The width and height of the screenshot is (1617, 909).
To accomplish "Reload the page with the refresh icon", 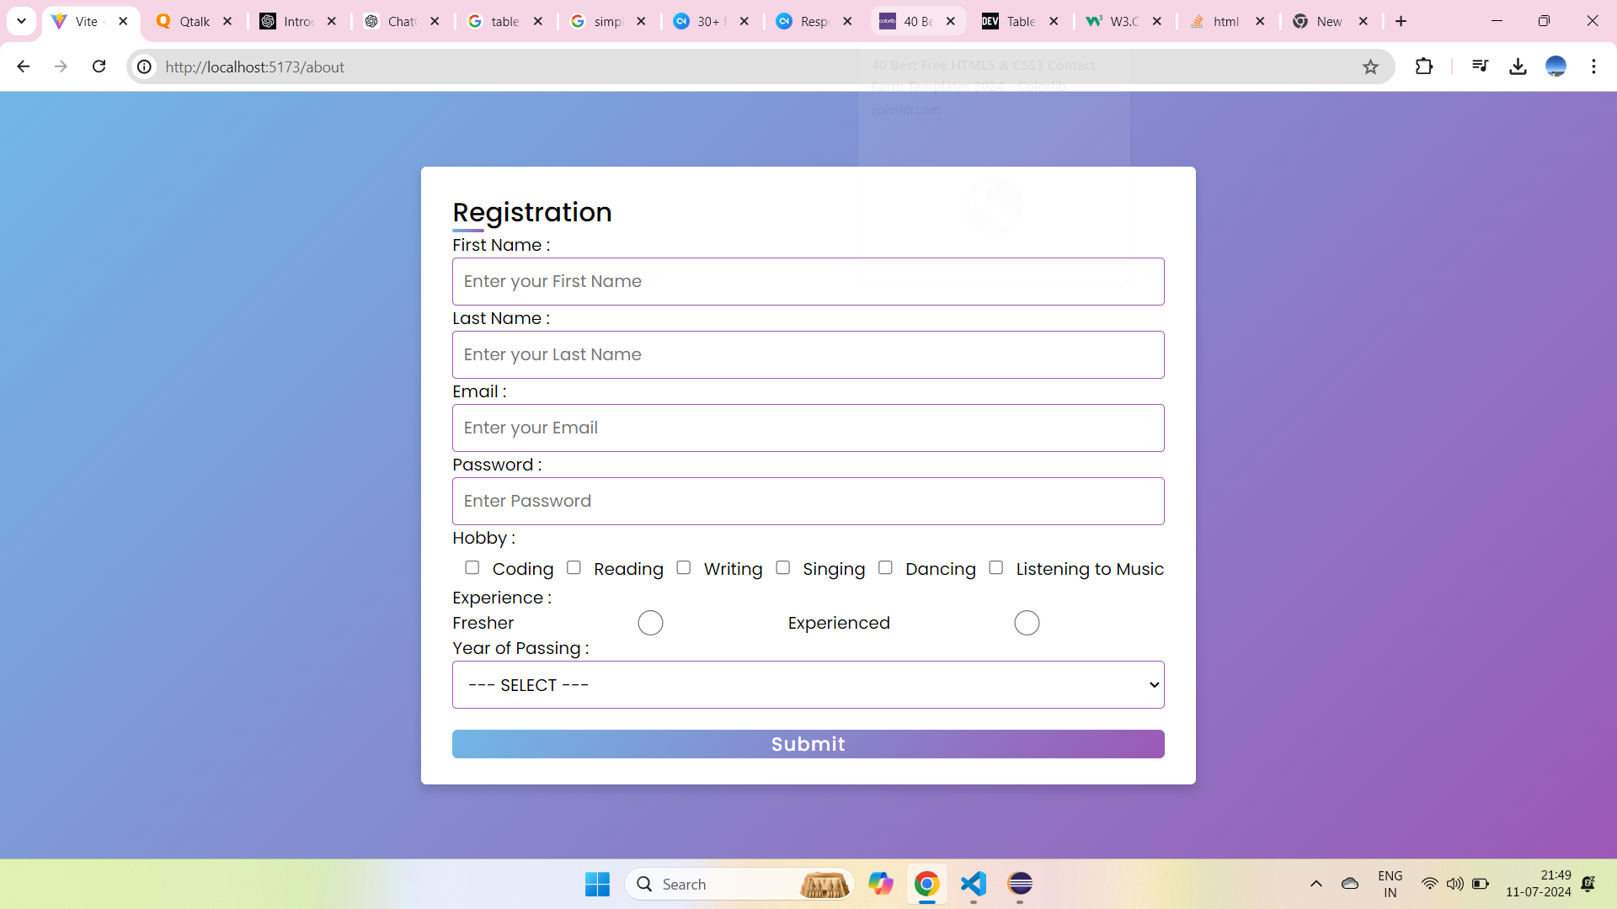I will (99, 66).
